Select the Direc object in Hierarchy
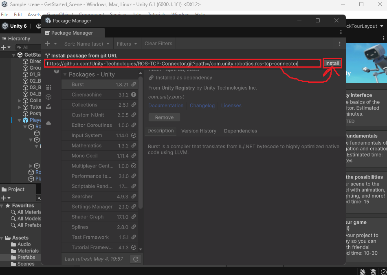This screenshot has height=275, width=387. (32, 61)
